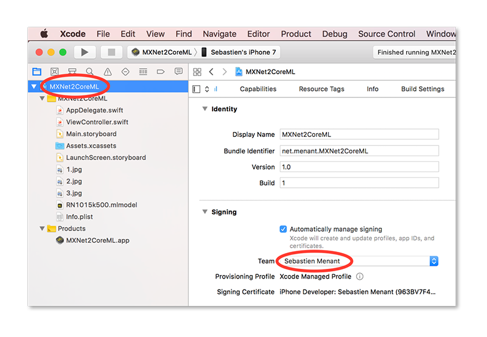Screen dimensions: 487x337
Task: Collapse the MXNet2CoreML project root
Action: point(34,86)
